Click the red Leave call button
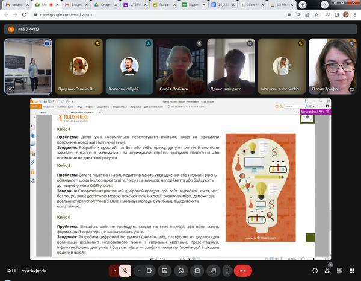361x281 pixels. [x=243, y=271]
